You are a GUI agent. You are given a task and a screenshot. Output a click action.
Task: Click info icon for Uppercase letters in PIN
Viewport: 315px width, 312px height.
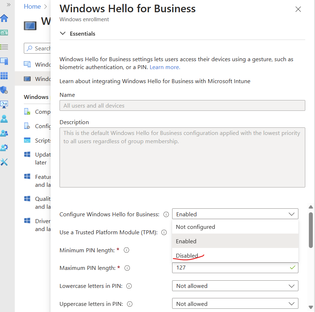[x=130, y=304]
